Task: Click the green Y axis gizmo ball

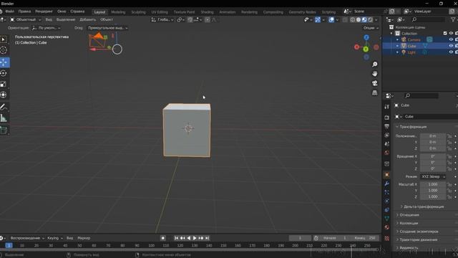Action: click(366, 49)
